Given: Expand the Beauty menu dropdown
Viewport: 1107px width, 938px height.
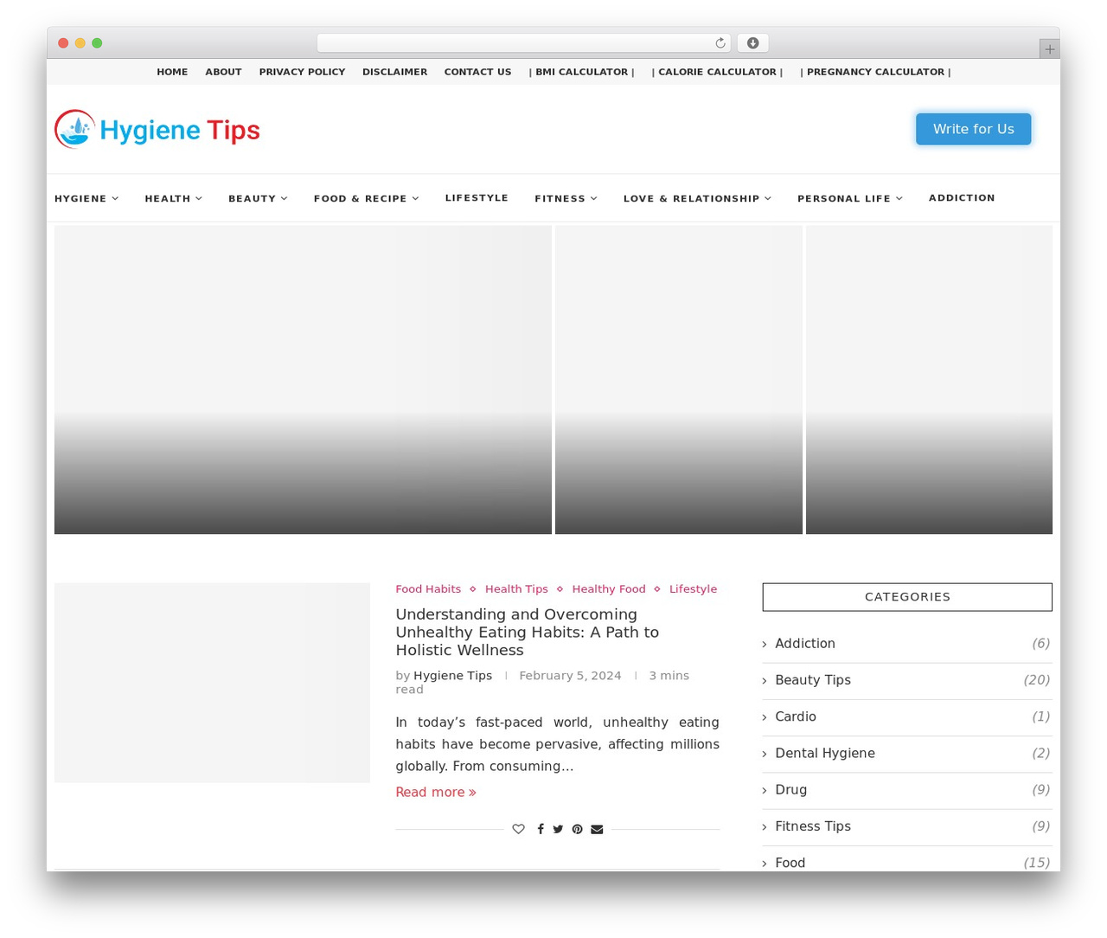Looking at the screenshot, I should 258,199.
